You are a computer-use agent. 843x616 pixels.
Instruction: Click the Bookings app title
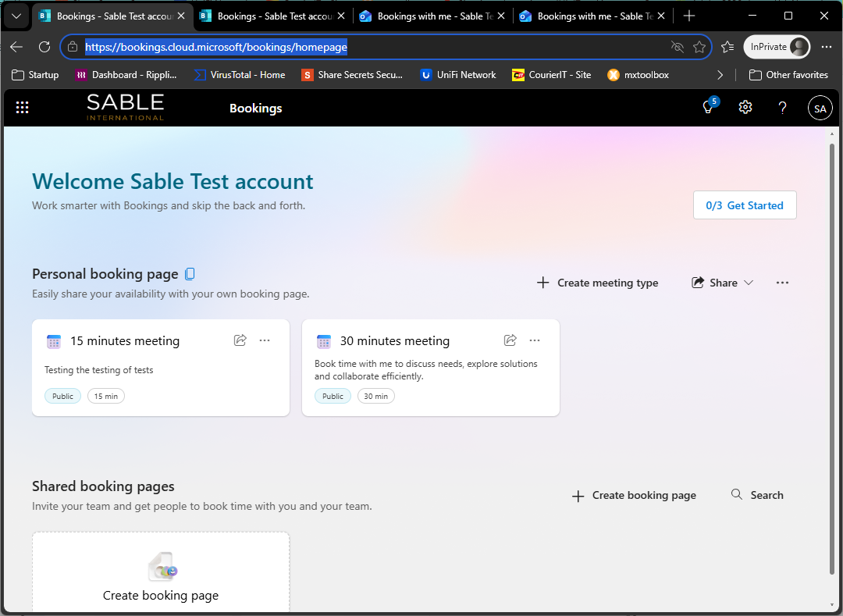tap(256, 108)
